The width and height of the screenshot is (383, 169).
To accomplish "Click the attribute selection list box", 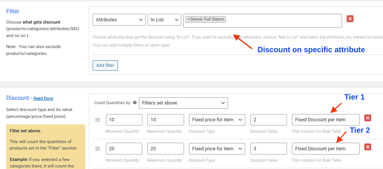I will [x=262, y=21].
